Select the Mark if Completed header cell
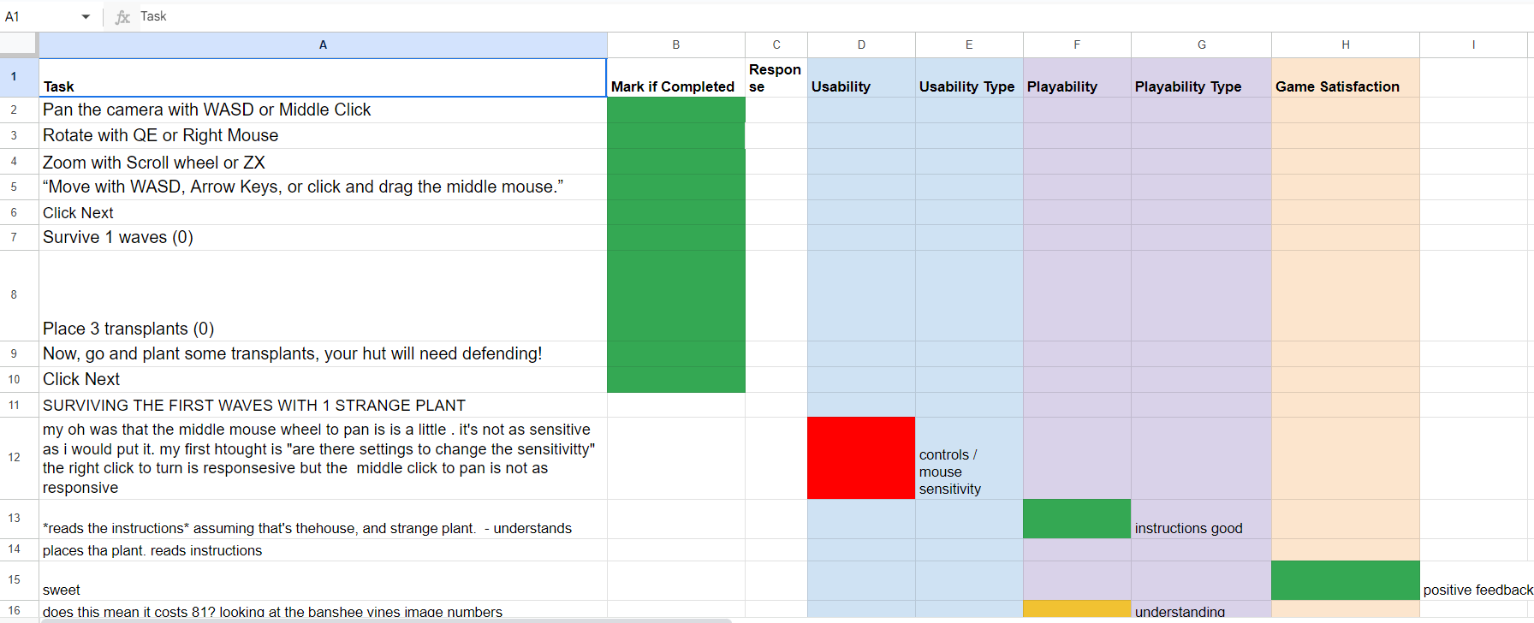The height and width of the screenshot is (623, 1534). point(675,78)
